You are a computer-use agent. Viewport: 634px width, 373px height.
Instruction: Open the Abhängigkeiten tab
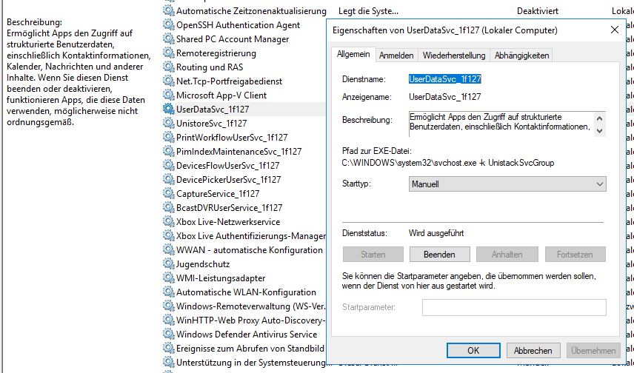point(521,56)
